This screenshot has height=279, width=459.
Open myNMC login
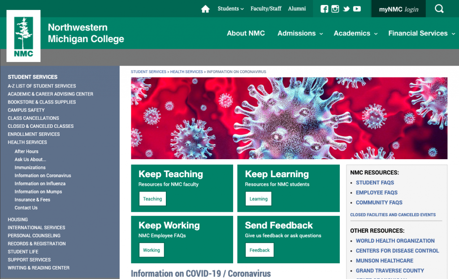[398, 9]
